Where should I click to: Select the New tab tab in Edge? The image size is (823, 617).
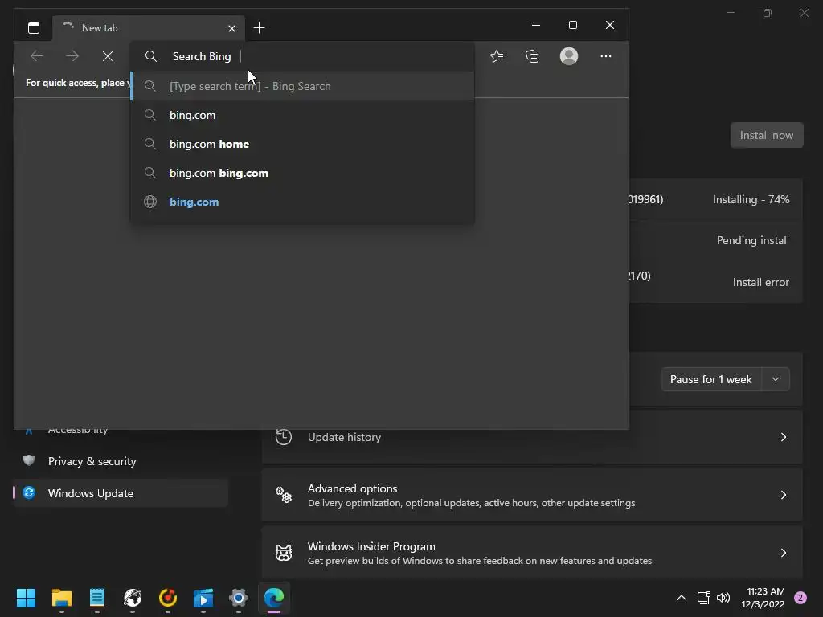tap(149, 28)
